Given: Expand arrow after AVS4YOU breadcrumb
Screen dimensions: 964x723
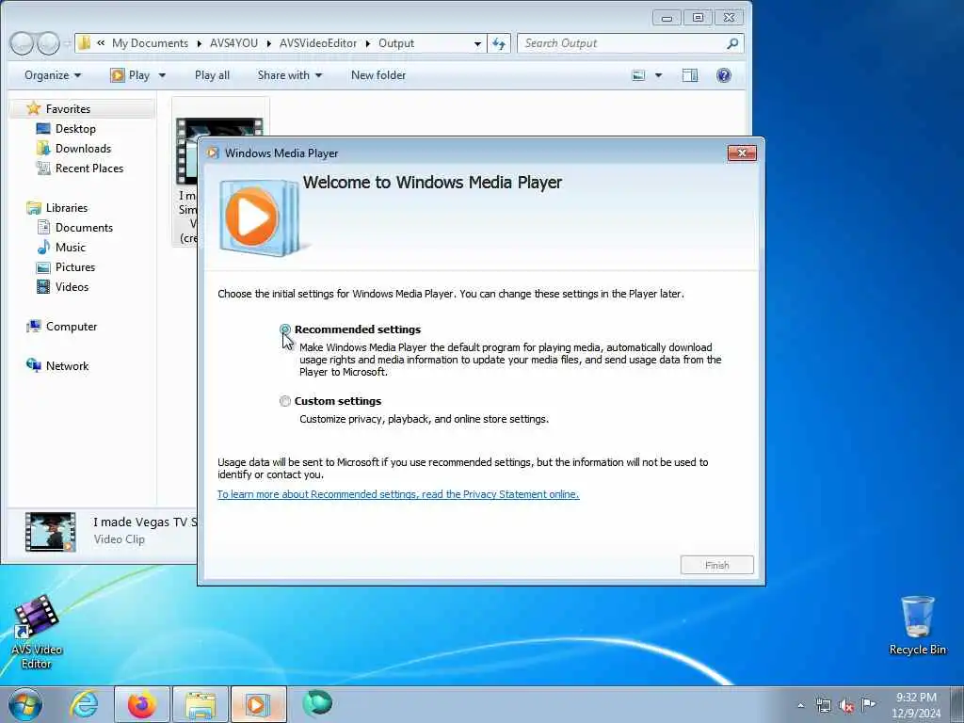Looking at the screenshot, I should tap(268, 43).
